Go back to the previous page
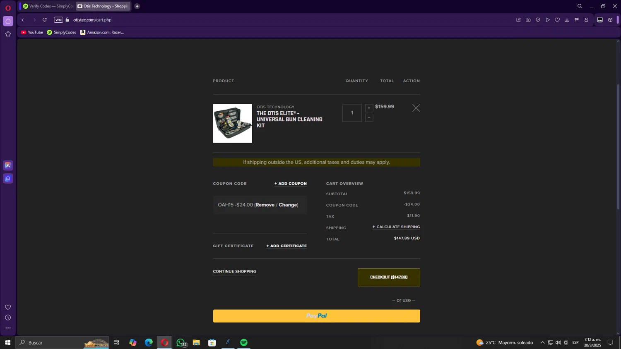The image size is (621, 349). pyautogui.click(x=23, y=20)
